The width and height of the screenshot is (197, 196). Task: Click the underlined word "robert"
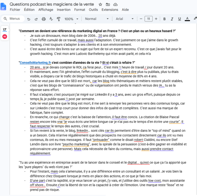pos(139,140)
